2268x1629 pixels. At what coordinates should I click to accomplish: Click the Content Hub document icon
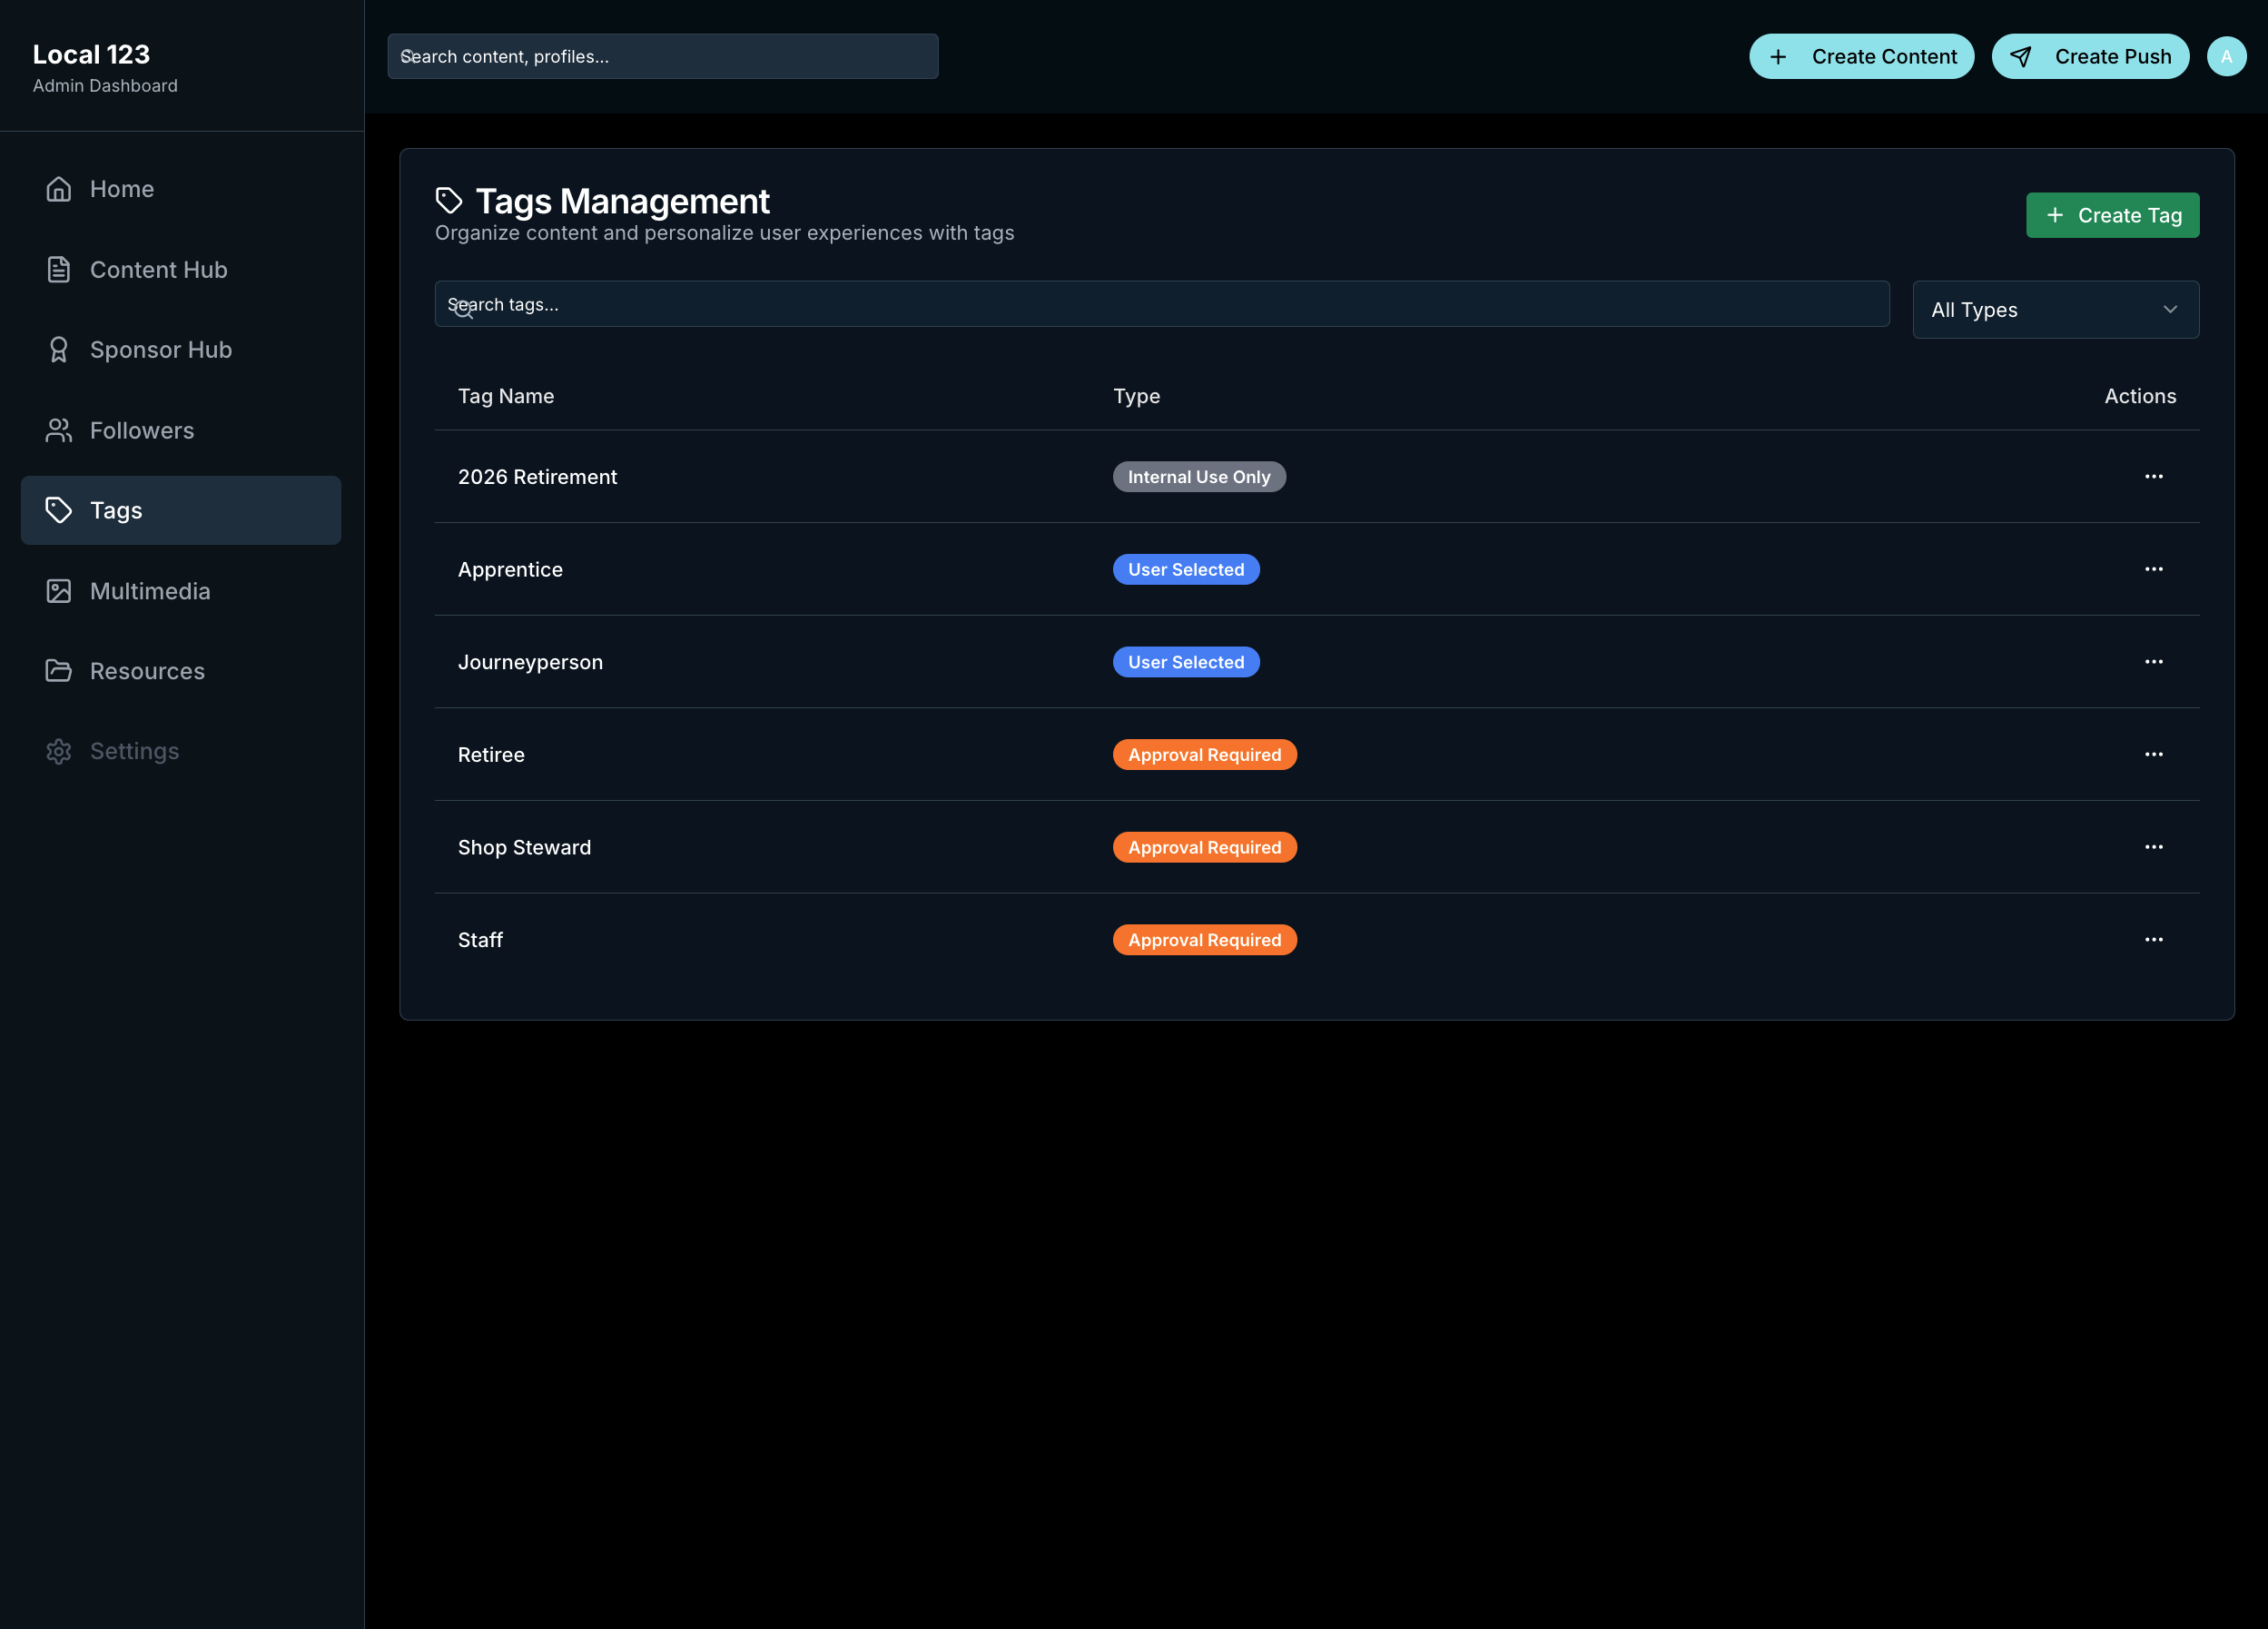point(58,269)
